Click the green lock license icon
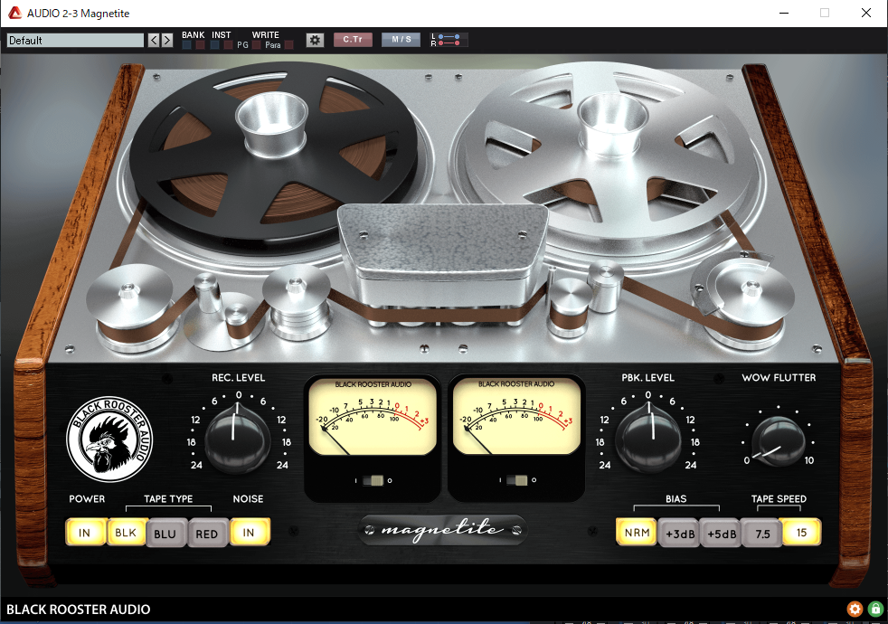This screenshot has height=624, width=888. (875, 610)
